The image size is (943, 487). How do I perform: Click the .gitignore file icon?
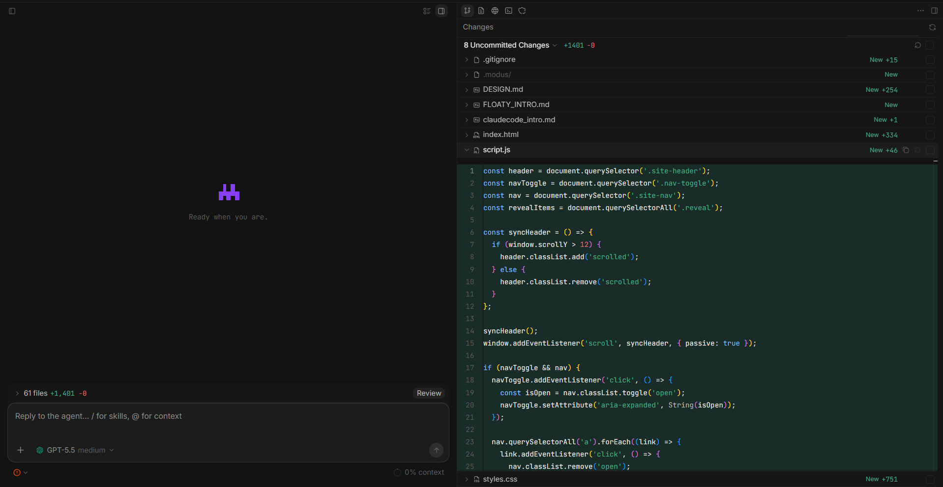click(476, 60)
